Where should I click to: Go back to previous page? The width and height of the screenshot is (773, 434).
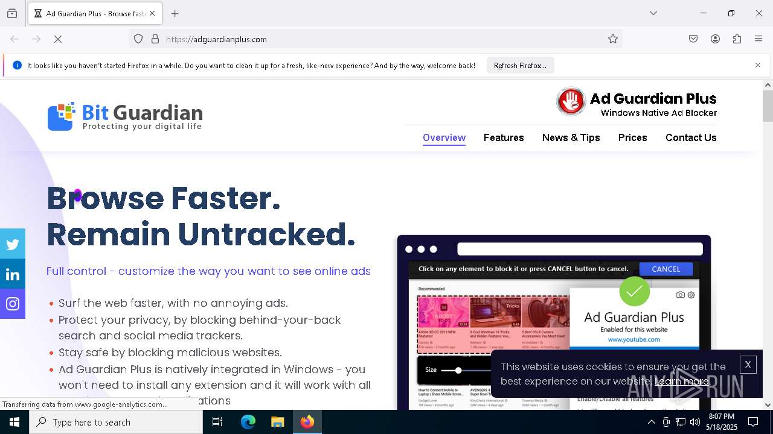[14, 39]
